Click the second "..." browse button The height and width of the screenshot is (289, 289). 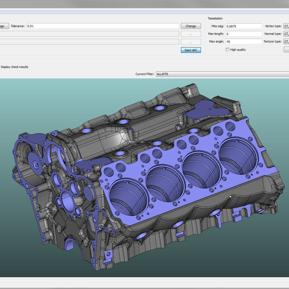(x=191, y=42)
